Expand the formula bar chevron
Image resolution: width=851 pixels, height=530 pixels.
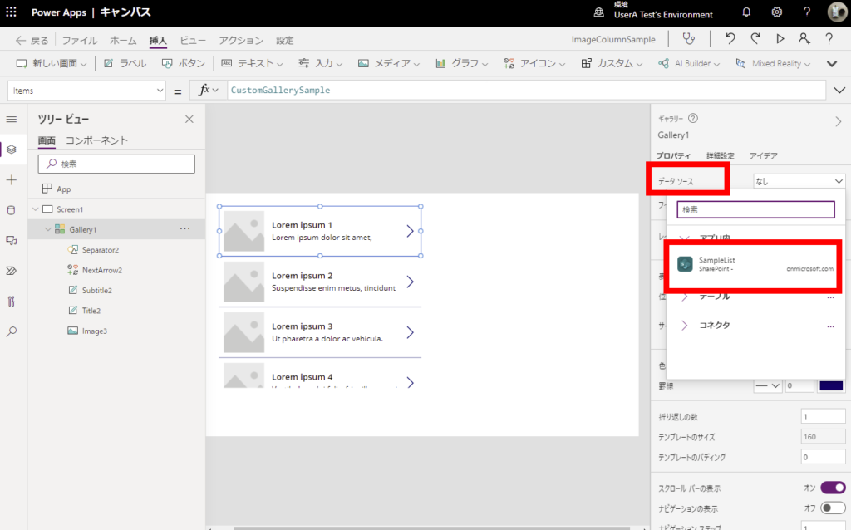coord(839,90)
